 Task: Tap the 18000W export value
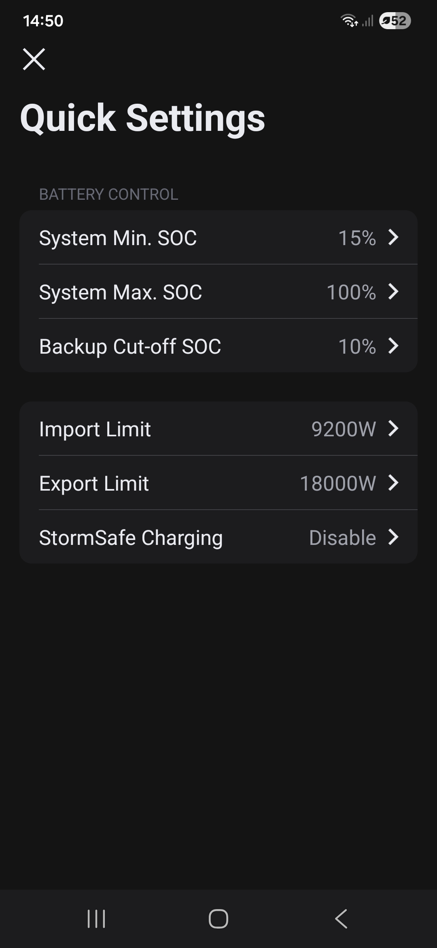338,483
